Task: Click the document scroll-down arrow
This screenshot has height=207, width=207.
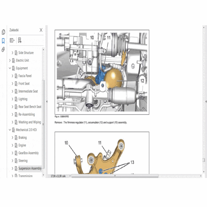Action: pyautogui.click(x=204, y=172)
